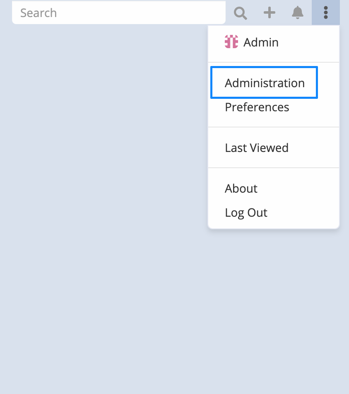This screenshot has width=349, height=394.
Task: Click inside the Search input field
Action: 119,13
